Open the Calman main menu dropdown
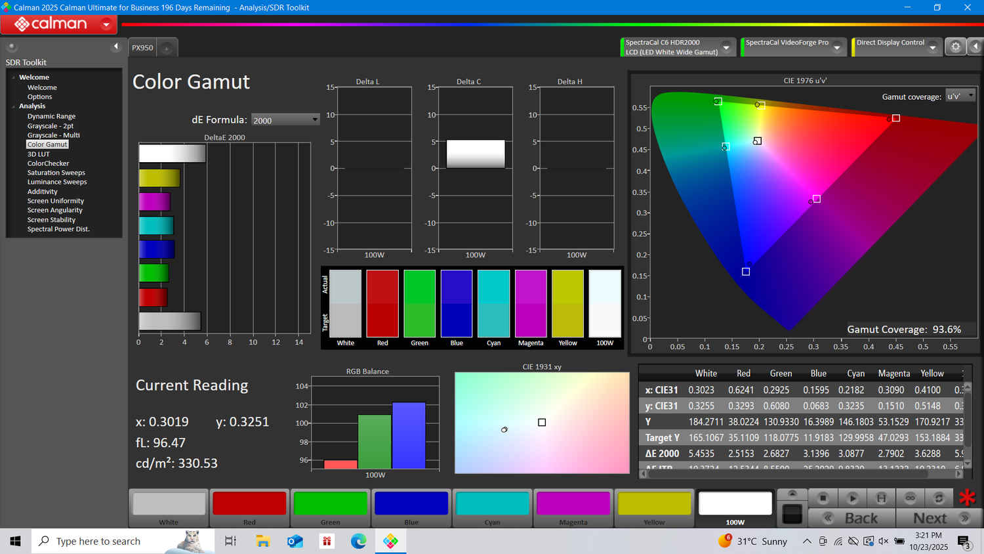The image size is (984, 554). [x=106, y=25]
